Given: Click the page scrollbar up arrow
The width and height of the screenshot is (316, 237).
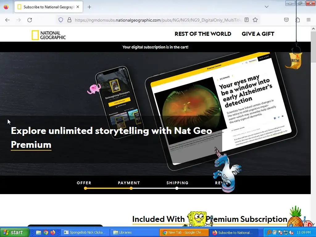Looking at the screenshot, I should tap(314, 29).
